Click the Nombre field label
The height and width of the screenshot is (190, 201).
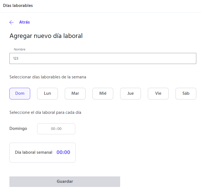20,49
